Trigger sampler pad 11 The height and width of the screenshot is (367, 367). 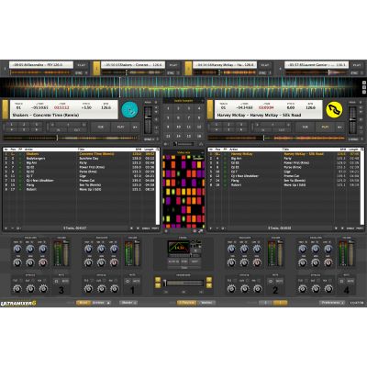[189, 127]
